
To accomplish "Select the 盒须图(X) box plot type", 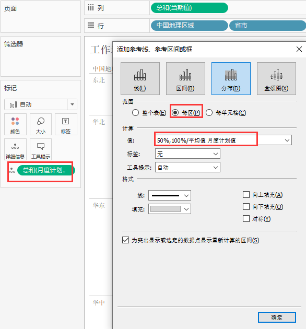I will click(276, 78).
